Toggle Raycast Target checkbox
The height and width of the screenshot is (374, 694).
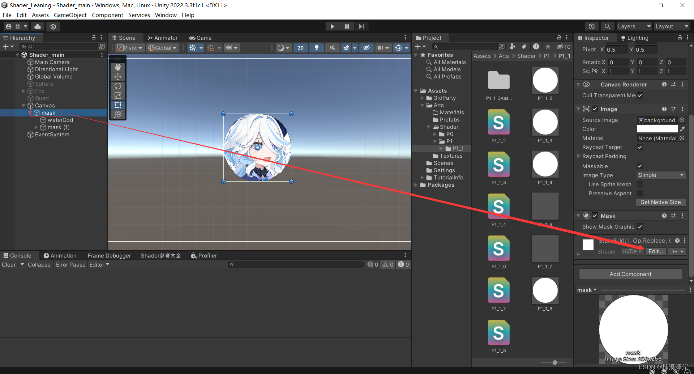(640, 147)
